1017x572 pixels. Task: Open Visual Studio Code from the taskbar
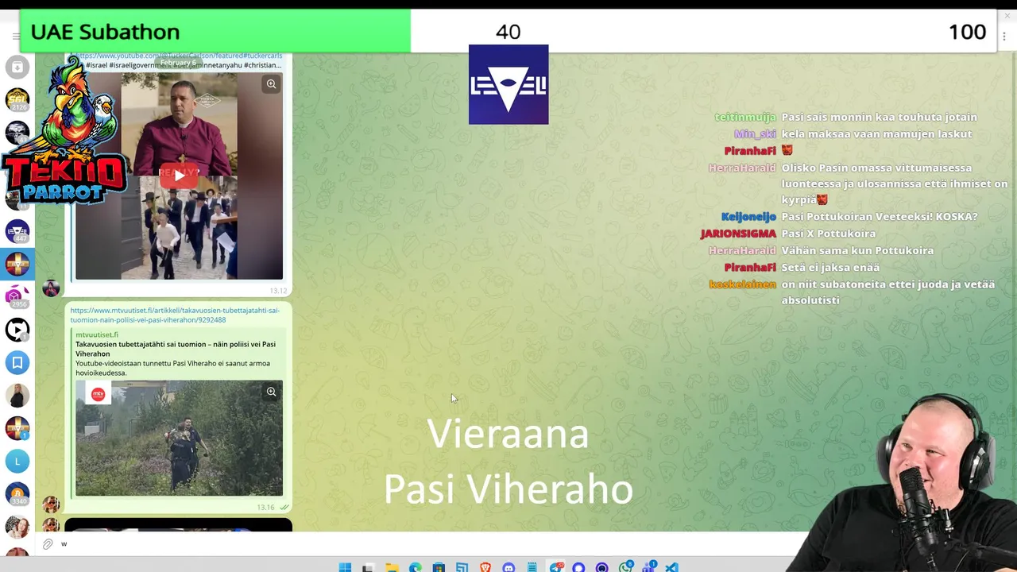coord(671,567)
